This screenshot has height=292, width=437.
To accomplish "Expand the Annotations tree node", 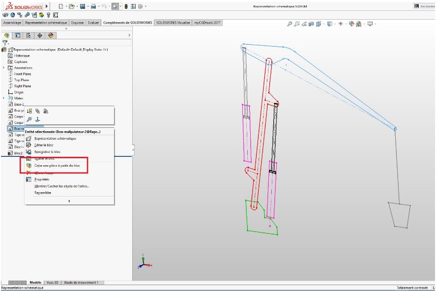I will (x=3, y=68).
